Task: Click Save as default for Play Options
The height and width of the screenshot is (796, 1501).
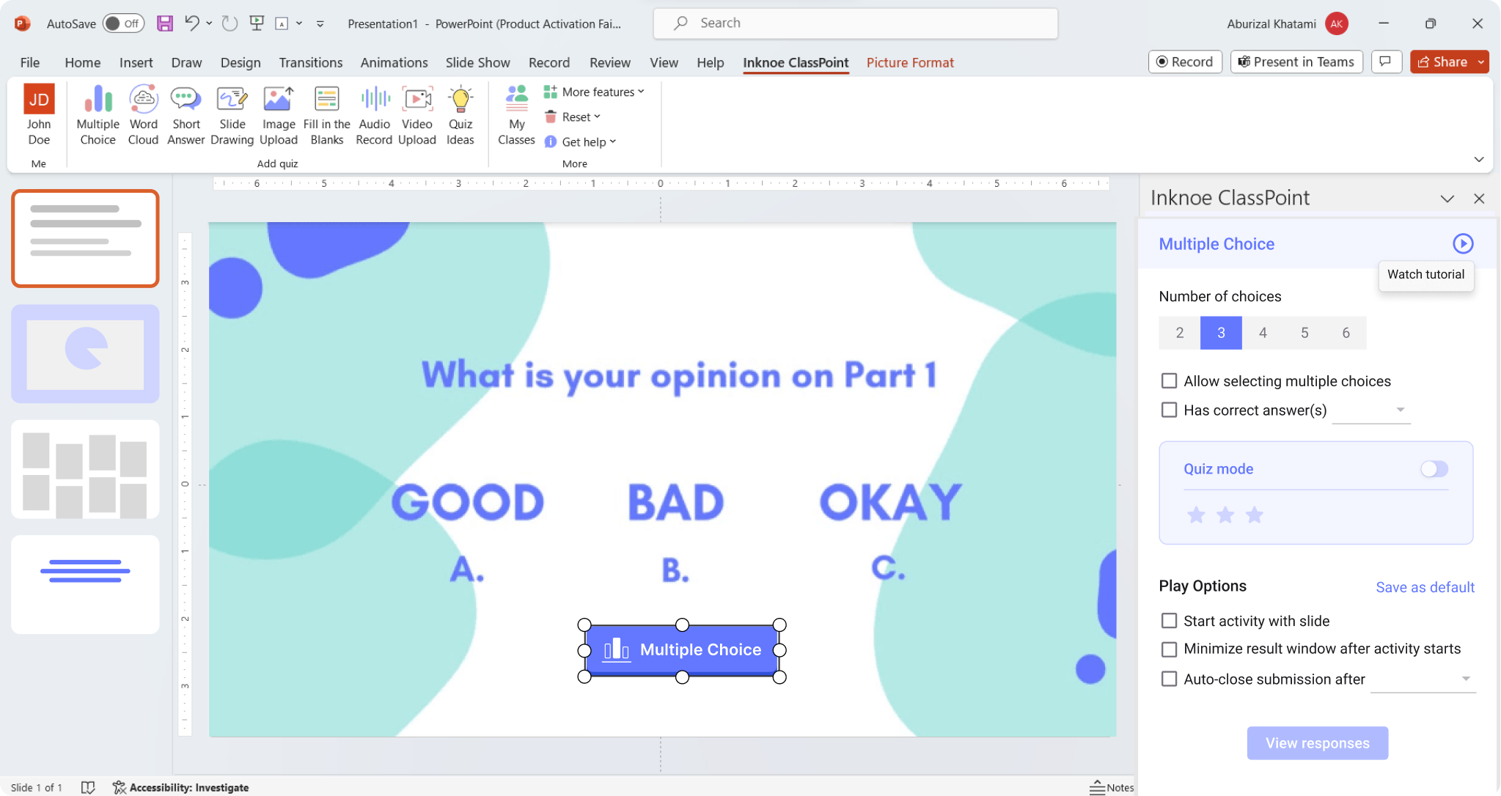Action: [x=1424, y=586]
